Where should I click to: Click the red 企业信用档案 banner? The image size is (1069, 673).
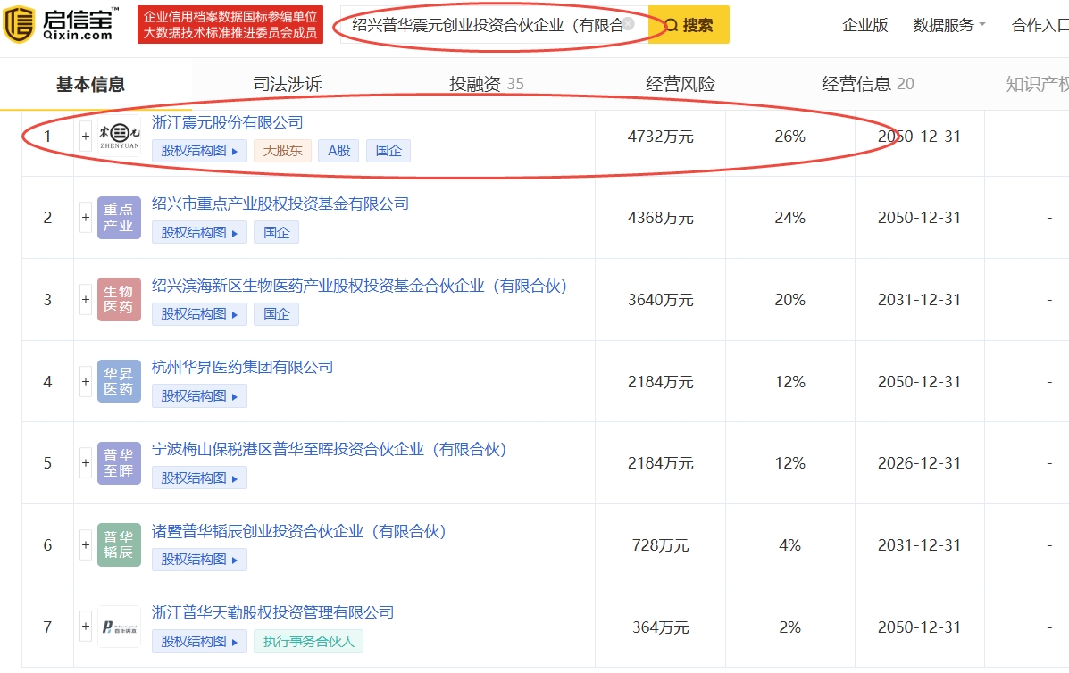tap(230, 24)
